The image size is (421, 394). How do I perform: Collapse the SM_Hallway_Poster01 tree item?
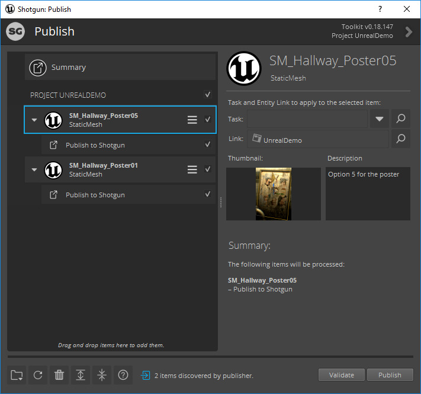(x=34, y=170)
